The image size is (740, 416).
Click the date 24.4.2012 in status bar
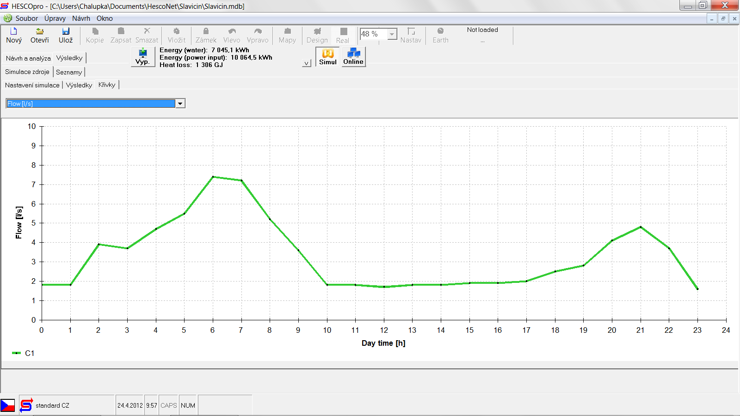130,405
